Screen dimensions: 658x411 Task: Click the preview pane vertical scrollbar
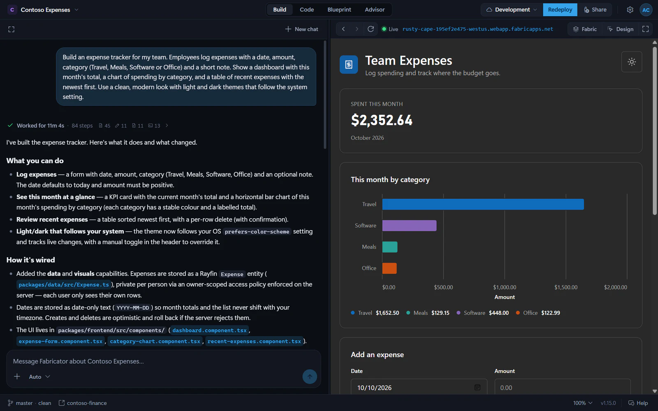(655, 131)
